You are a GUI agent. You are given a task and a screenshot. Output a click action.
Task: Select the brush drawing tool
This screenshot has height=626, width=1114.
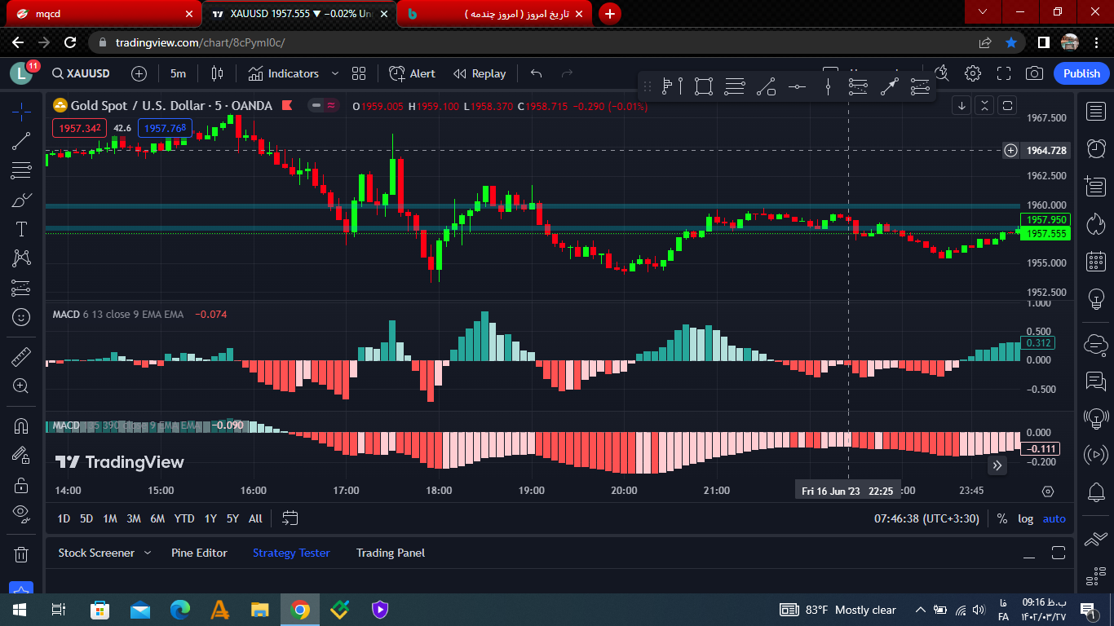coord(21,200)
